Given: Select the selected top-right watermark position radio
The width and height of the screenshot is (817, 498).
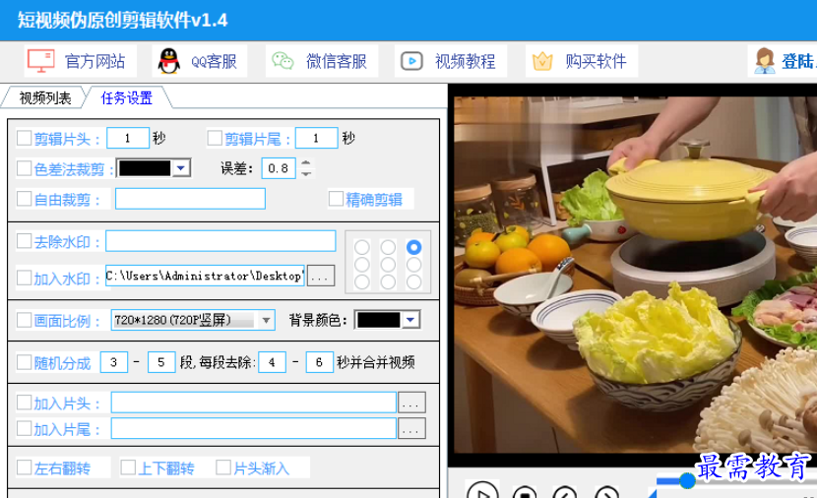Looking at the screenshot, I should (414, 247).
